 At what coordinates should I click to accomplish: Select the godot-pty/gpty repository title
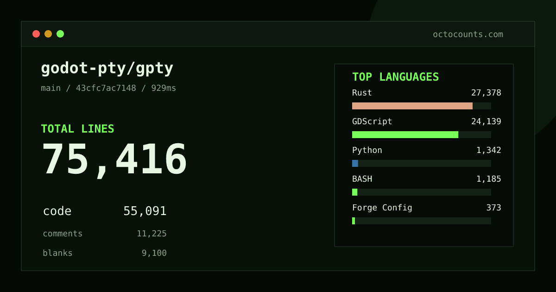107,69
